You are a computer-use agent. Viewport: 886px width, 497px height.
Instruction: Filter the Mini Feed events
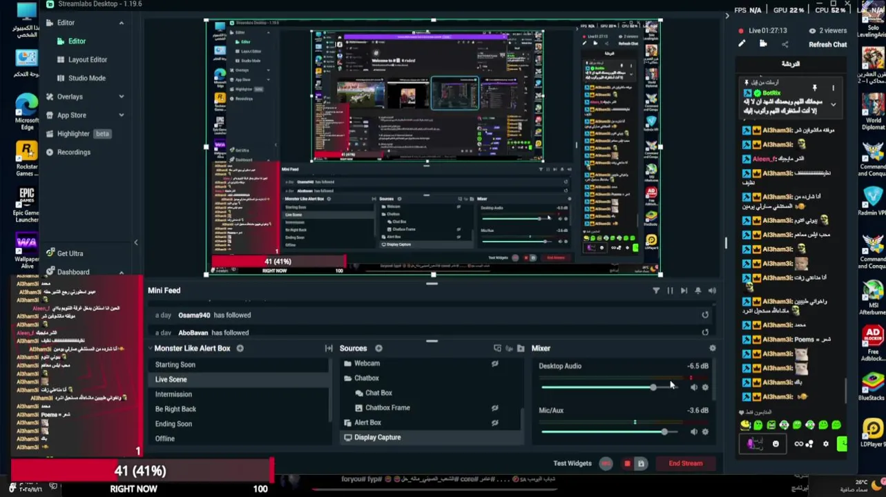click(656, 291)
